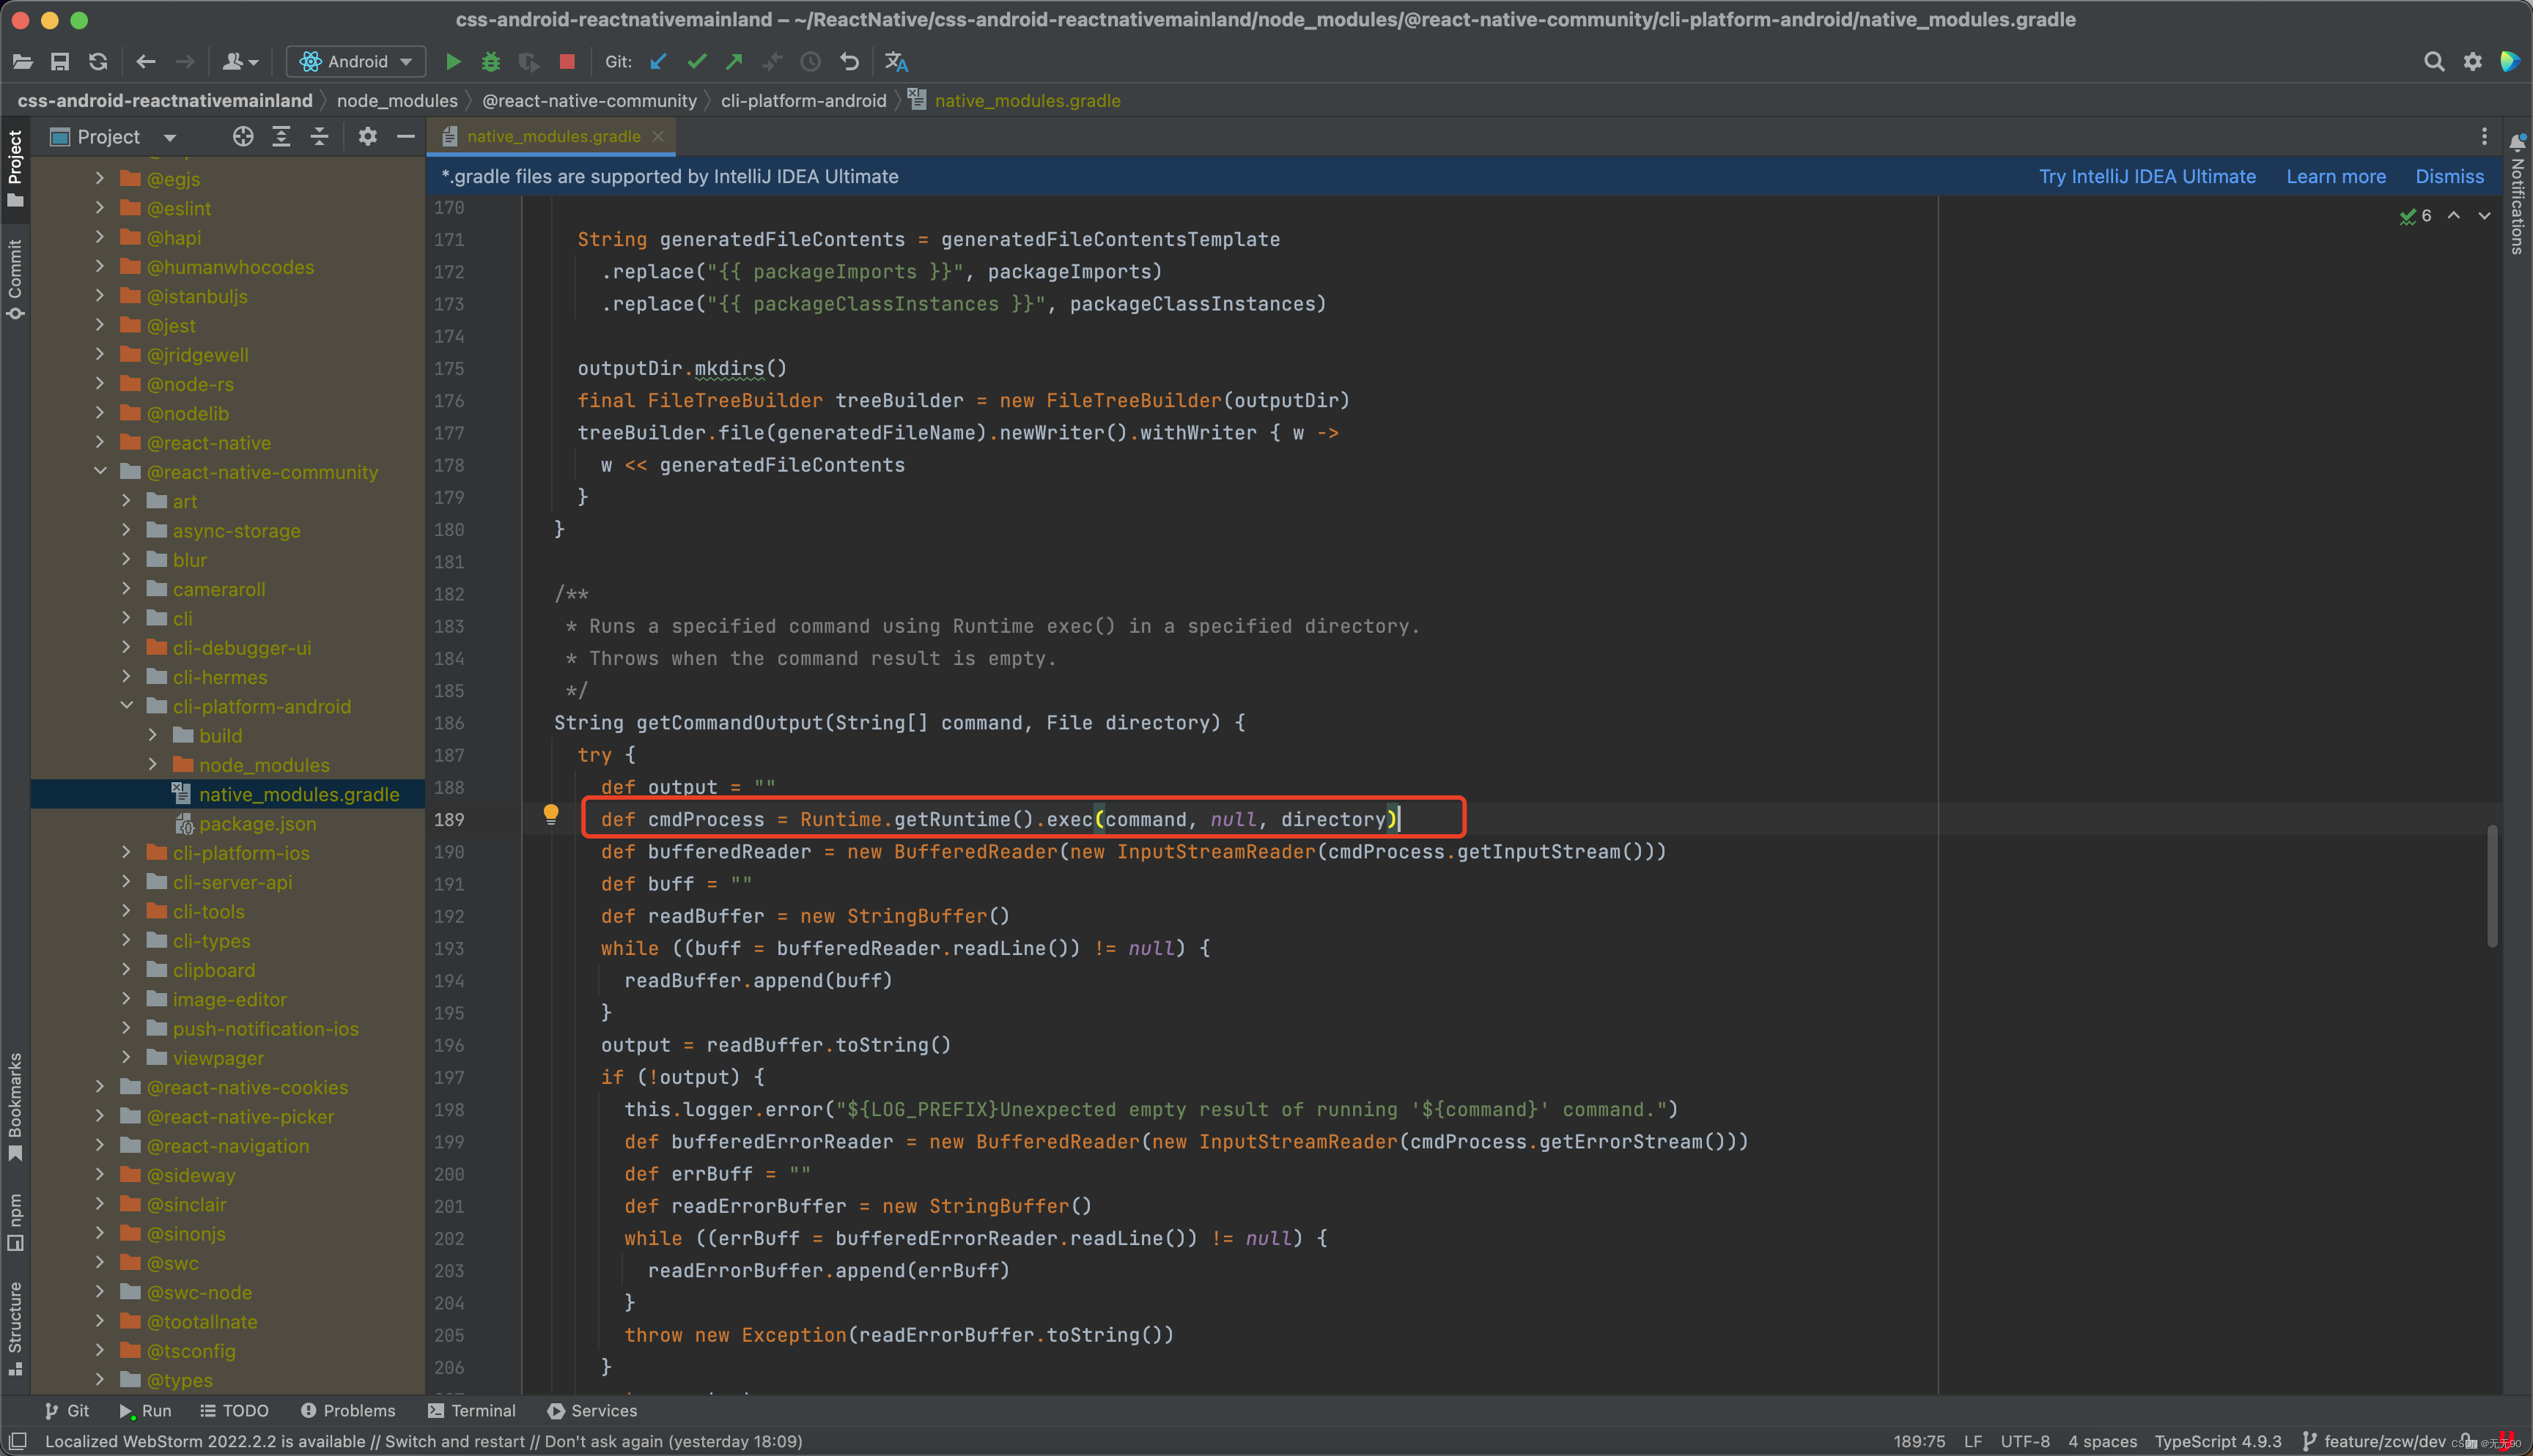Click the Rollback undo icon
Screen dimensions: 2533x1456
point(849,62)
